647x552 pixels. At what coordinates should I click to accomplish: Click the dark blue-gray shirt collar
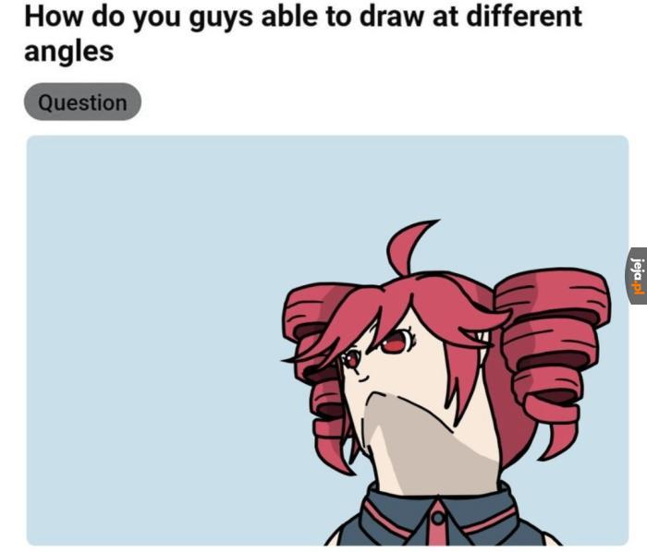click(439, 515)
